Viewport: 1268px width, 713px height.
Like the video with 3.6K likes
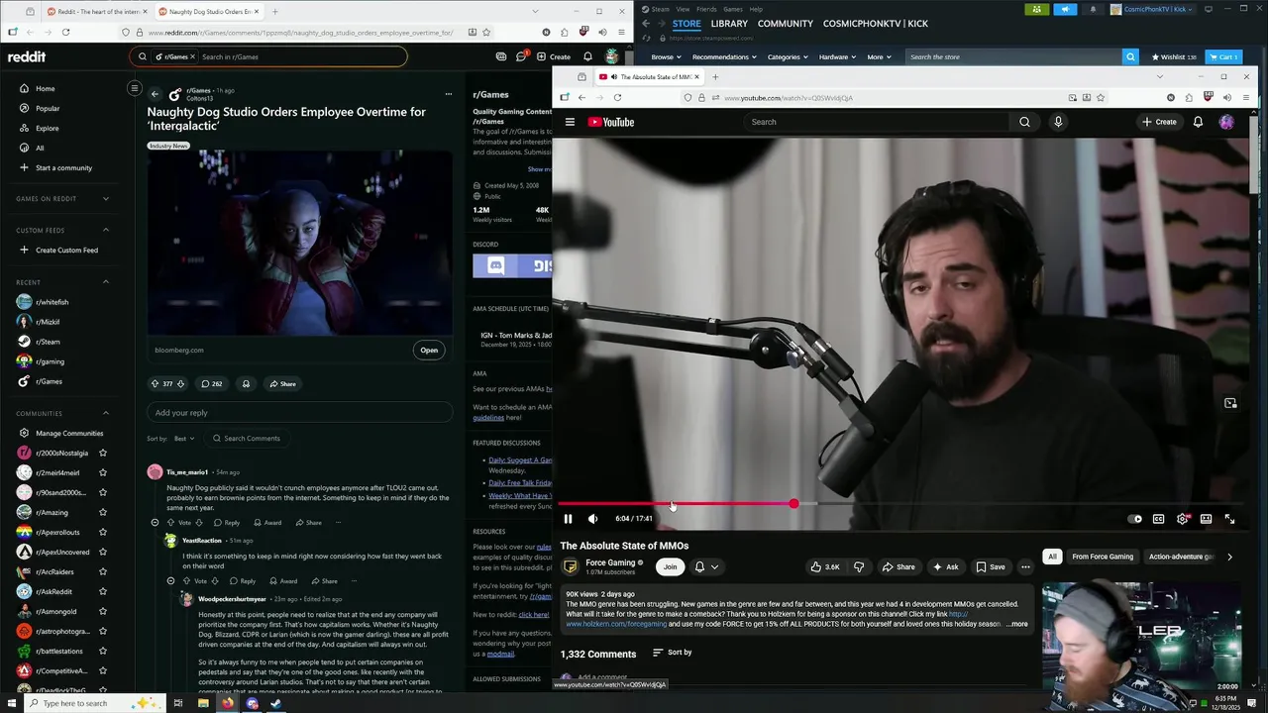[x=824, y=567]
